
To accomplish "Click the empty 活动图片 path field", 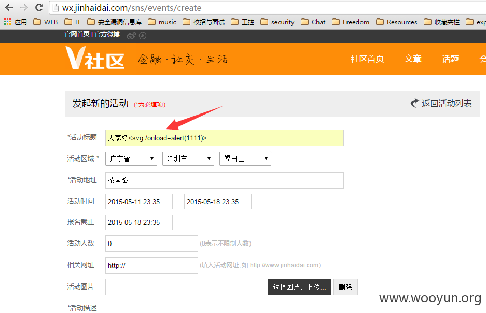I will click(x=185, y=287).
